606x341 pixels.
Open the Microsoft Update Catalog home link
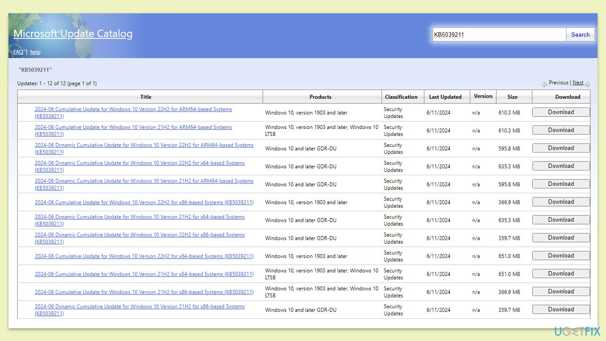(x=73, y=34)
